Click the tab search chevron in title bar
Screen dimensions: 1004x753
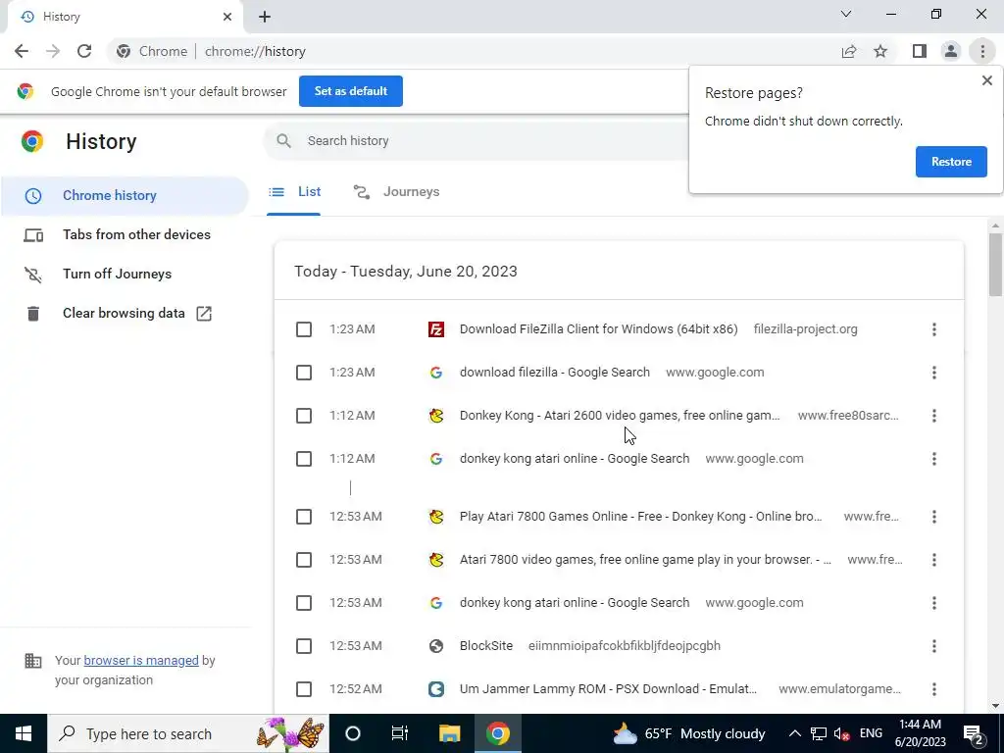coord(846,14)
